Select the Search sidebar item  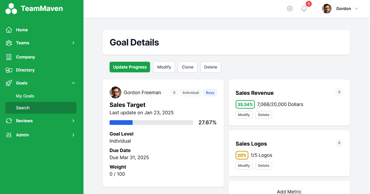(x=23, y=108)
